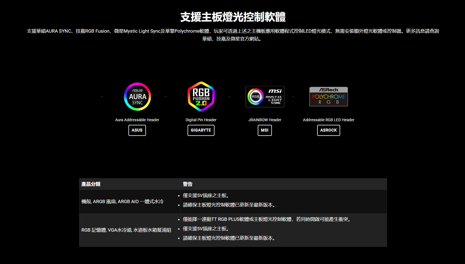Click the Addressable RGB LED Header label
Screen dimensions: 465x264
click(x=328, y=120)
